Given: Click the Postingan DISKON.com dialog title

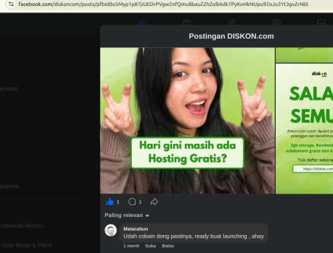Looking at the screenshot, I should tap(231, 36).
